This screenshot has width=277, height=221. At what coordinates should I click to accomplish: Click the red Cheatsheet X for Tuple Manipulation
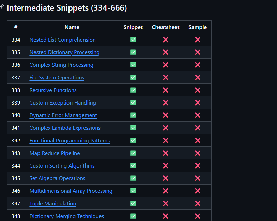(x=165, y=203)
